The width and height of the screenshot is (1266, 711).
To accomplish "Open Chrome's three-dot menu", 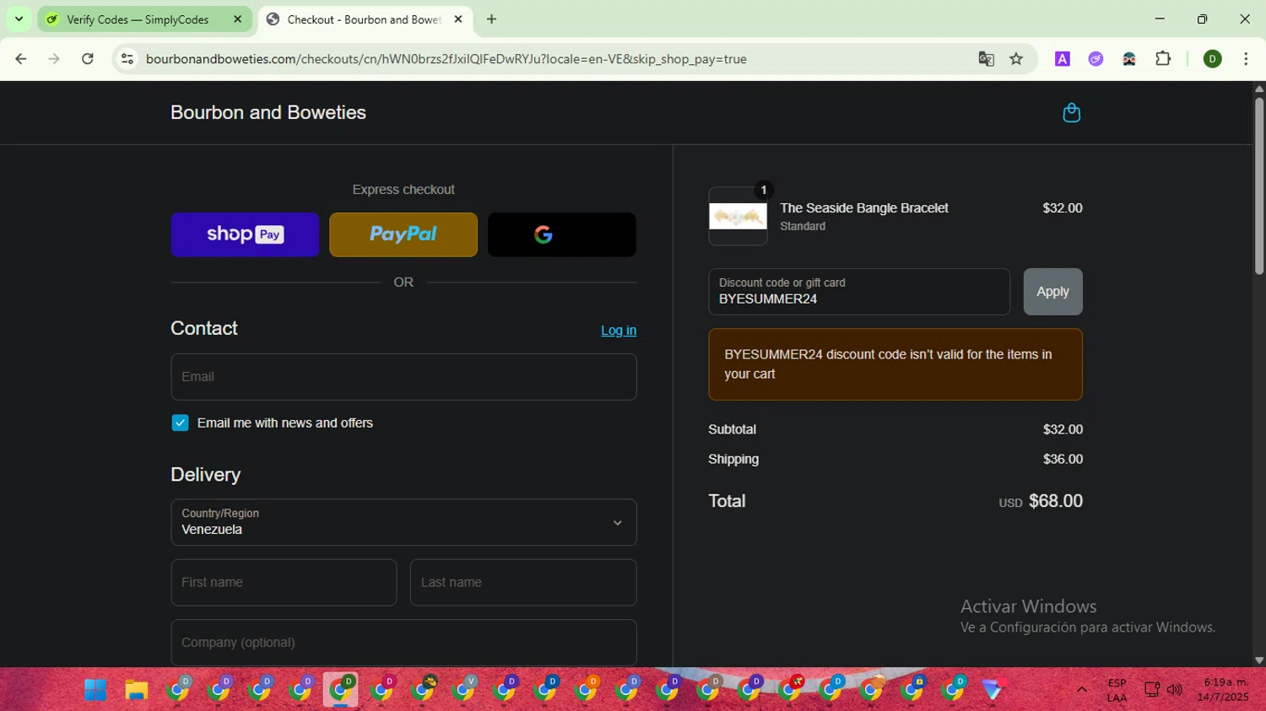I will coord(1246,59).
